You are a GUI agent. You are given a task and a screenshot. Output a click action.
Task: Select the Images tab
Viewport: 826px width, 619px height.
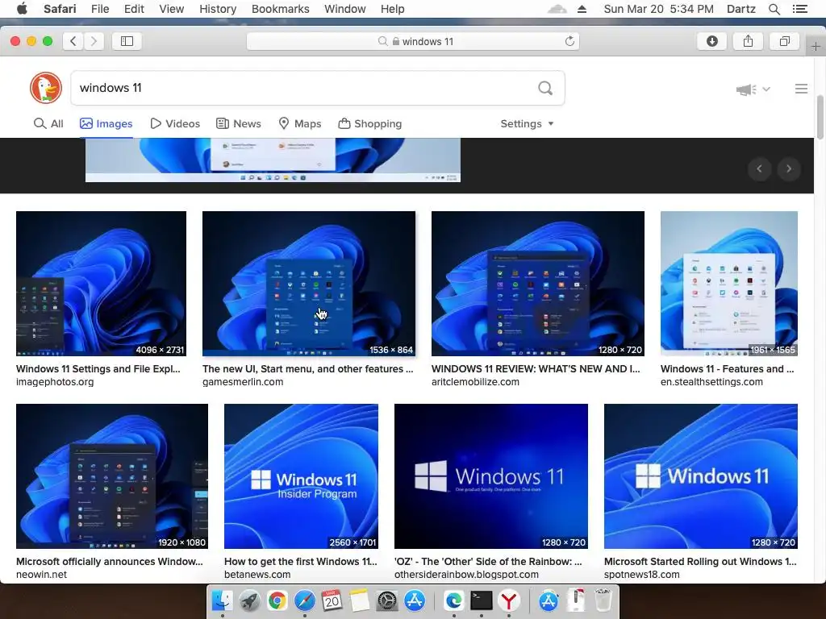coord(106,123)
